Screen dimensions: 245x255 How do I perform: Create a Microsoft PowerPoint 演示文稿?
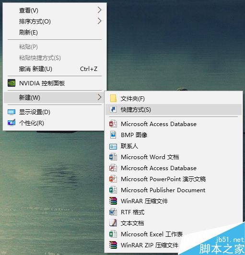point(174,179)
